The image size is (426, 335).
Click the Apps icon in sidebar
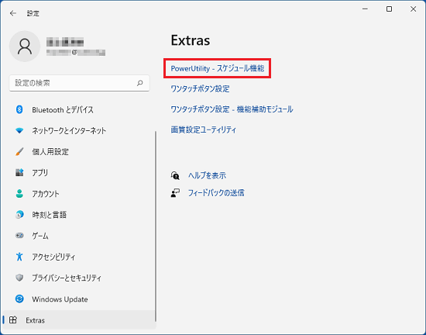pyautogui.click(x=19, y=172)
